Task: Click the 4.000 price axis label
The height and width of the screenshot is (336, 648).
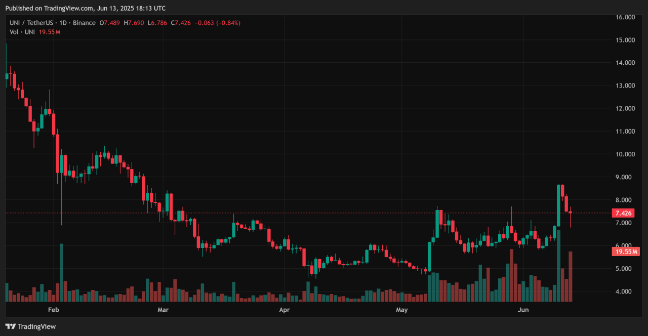Action: pyautogui.click(x=625, y=291)
